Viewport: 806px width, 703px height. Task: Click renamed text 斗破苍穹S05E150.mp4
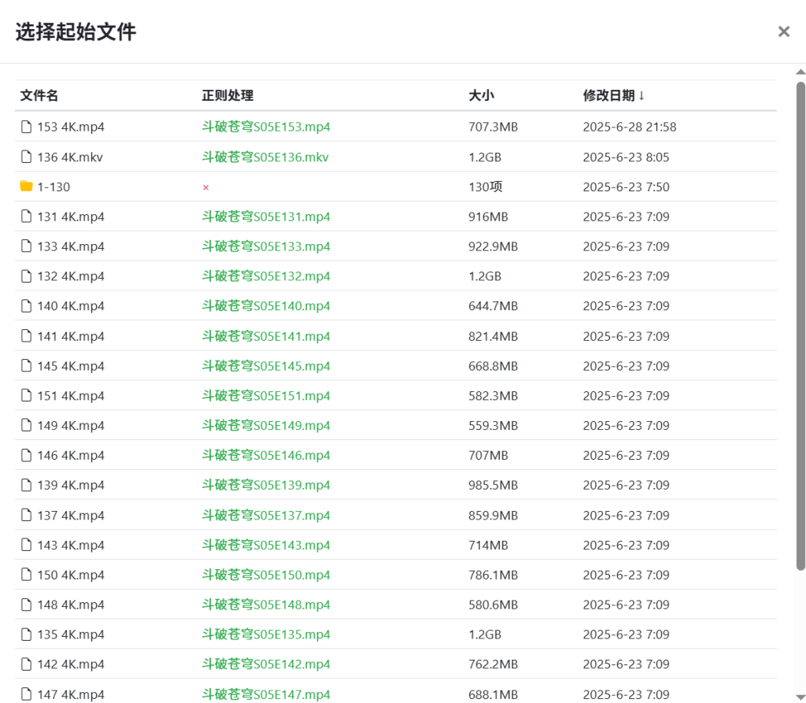click(x=266, y=575)
